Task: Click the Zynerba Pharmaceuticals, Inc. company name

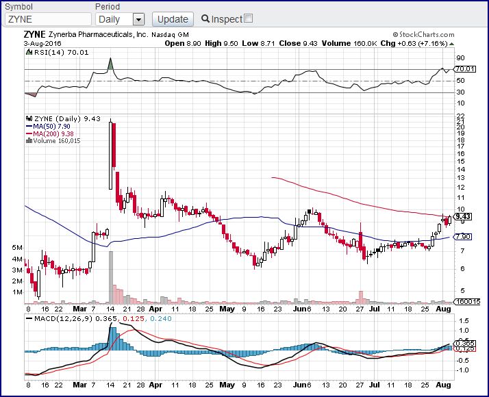Action: (98, 35)
